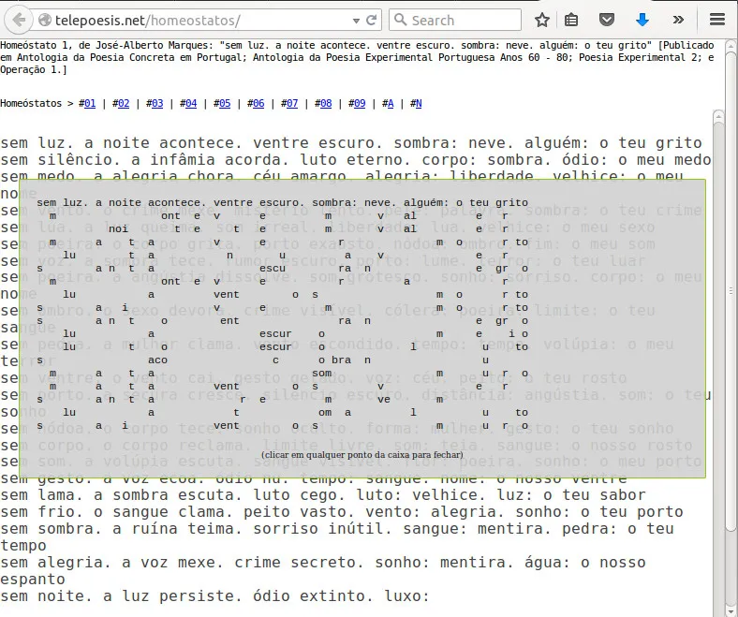Screen dimensions: 738x617
Task: Open Homeóstato link 09
Action: pyautogui.click(x=359, y=104)
